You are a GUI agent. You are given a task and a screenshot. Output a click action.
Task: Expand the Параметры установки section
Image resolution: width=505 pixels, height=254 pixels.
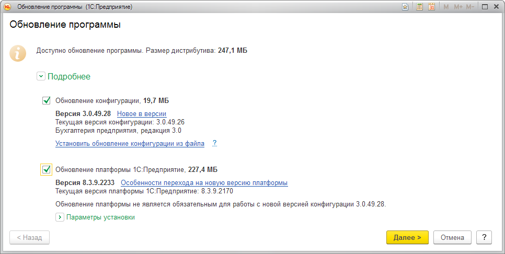click(x=60, y=217)
